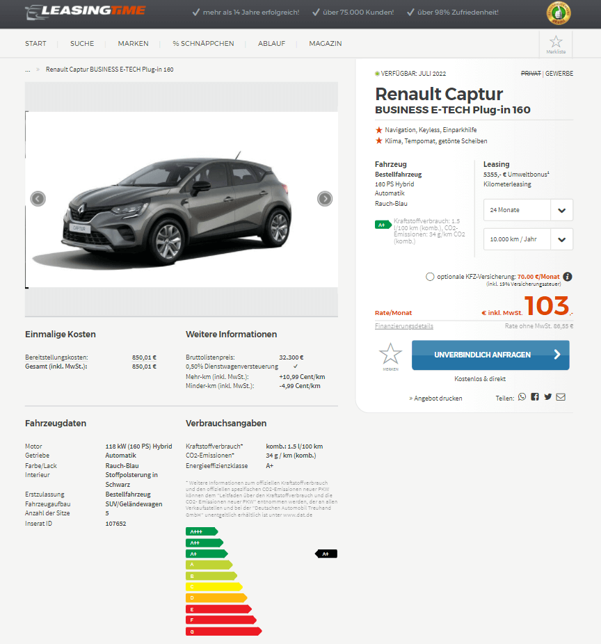Open % SCHNÄPPCHEN in the navigation menu
This screenshot has width=601, height=644.
(x=203, y=44)
